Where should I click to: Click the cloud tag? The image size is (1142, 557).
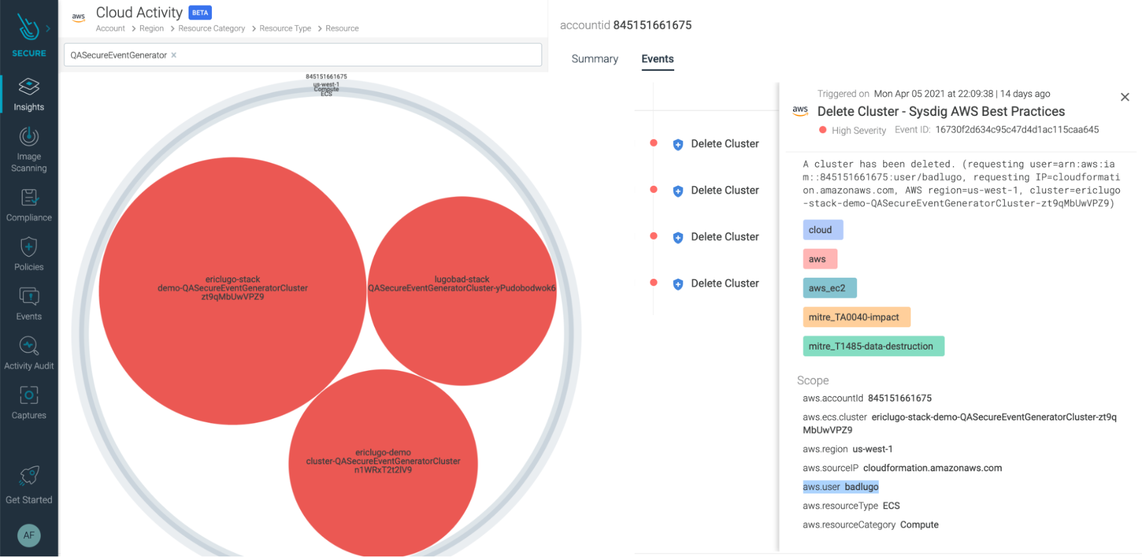click(x=823, y=230)
